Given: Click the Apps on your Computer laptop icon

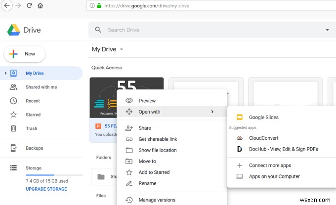Looking at the screenshot, I should click(x=239, y=176).
